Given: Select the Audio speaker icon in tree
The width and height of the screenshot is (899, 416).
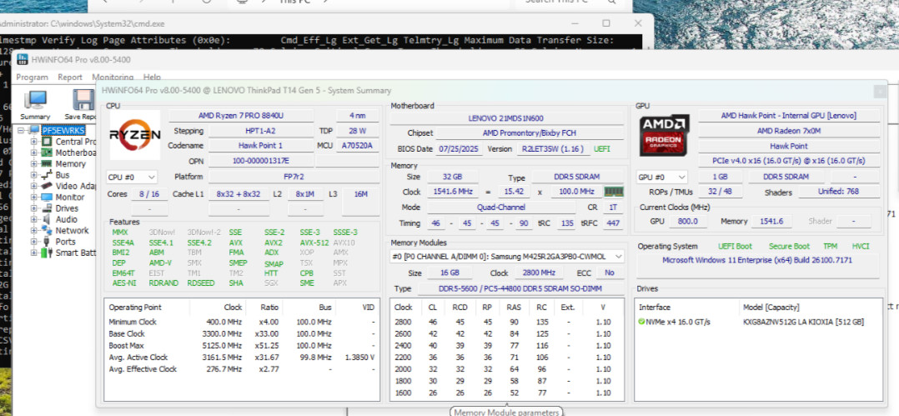Looking at the screenshot, I should coord(48,219).
